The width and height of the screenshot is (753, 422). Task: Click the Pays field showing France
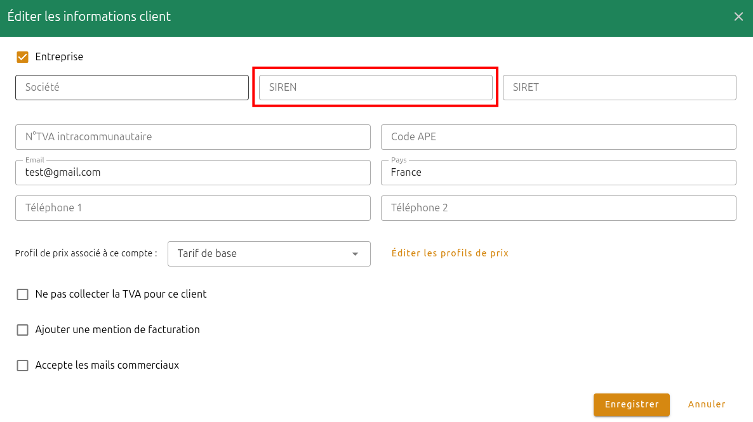point(559,173)
